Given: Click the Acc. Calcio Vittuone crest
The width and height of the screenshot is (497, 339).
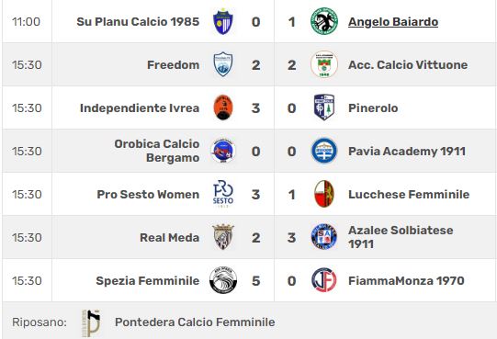Looking at the screenshot, I should click(324, 64).
